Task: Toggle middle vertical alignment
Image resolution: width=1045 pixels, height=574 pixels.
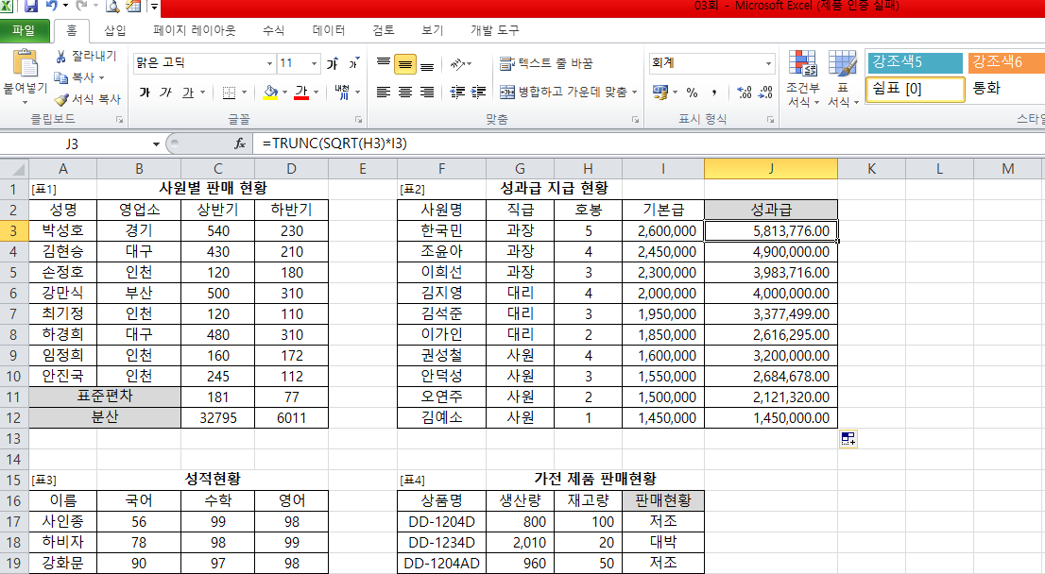Action: 405,64
